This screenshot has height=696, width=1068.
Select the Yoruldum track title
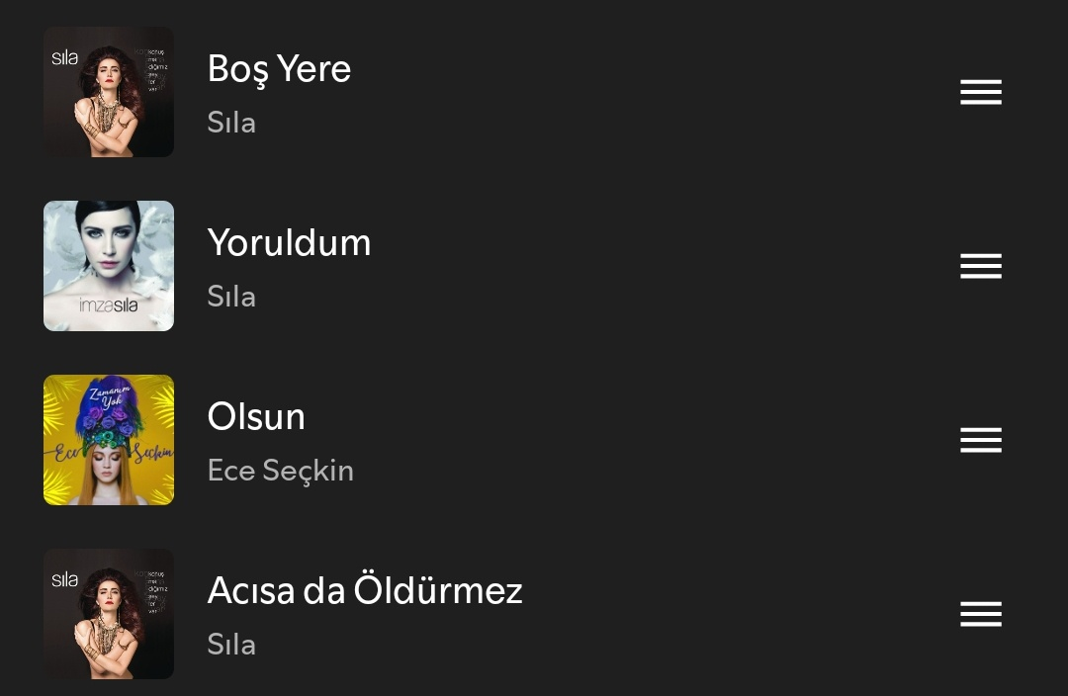289,243
